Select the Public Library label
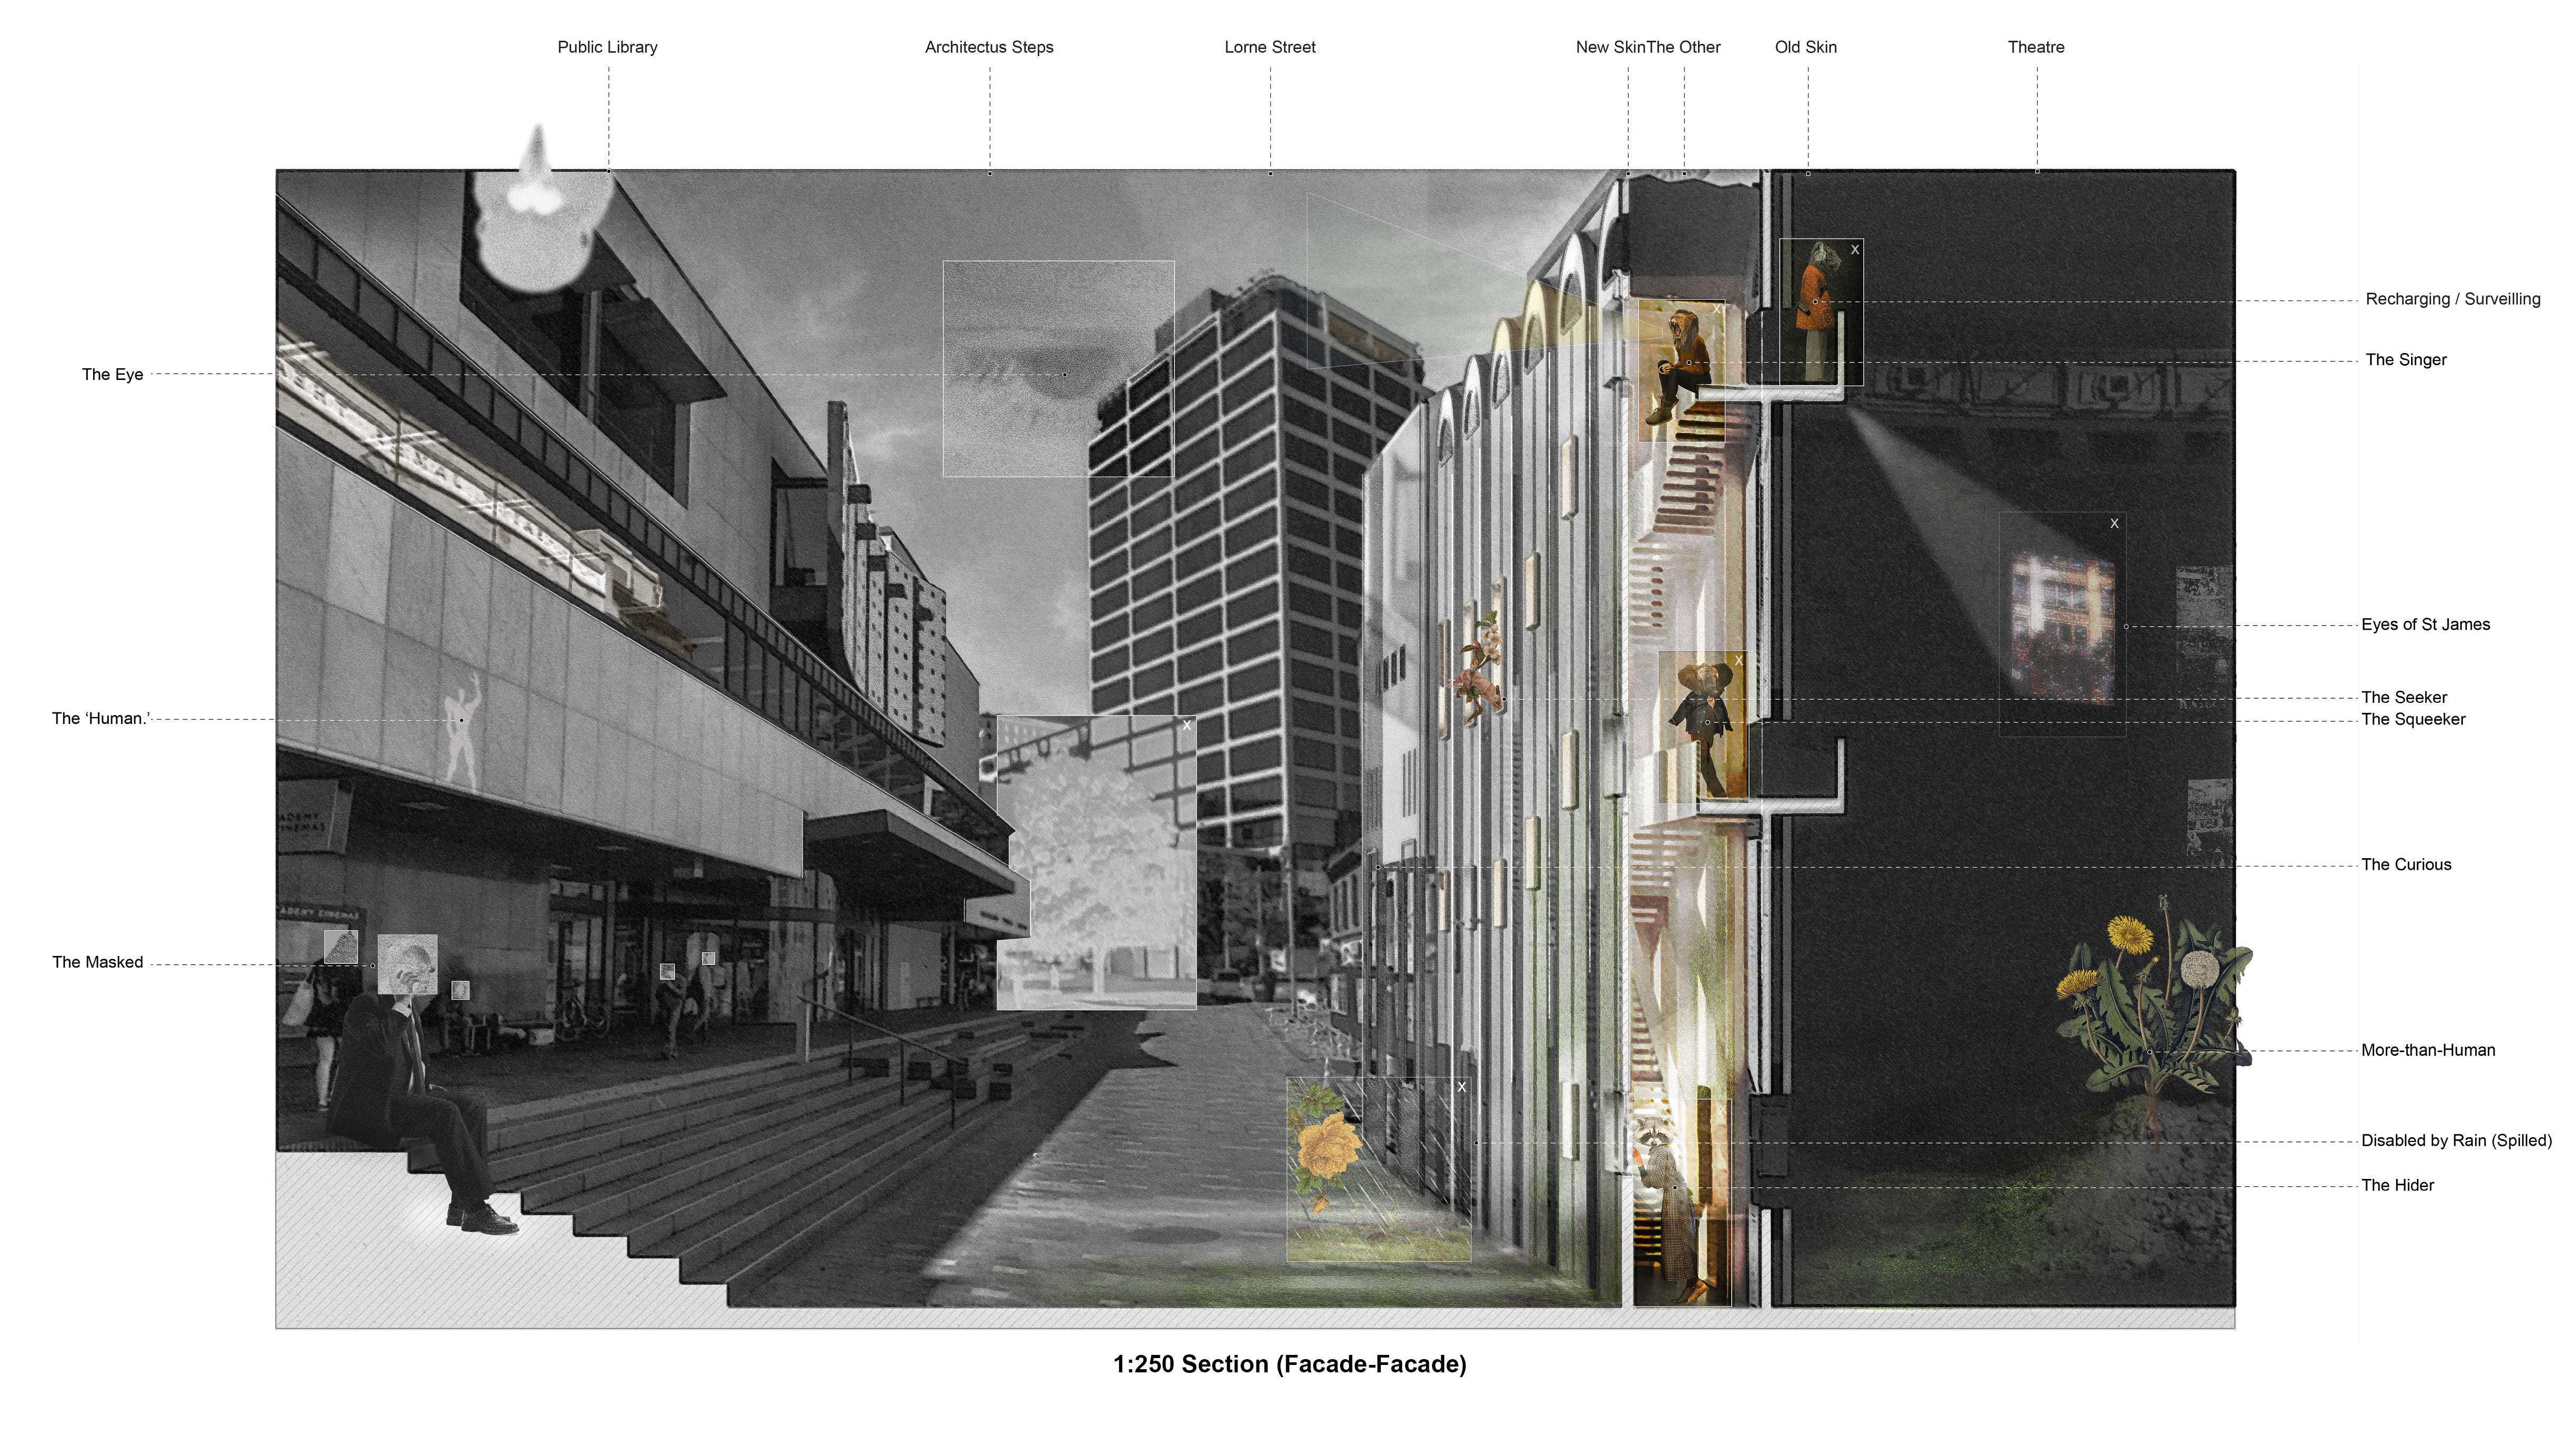This screenshot has width=2576, height=1431. (607, 47)
